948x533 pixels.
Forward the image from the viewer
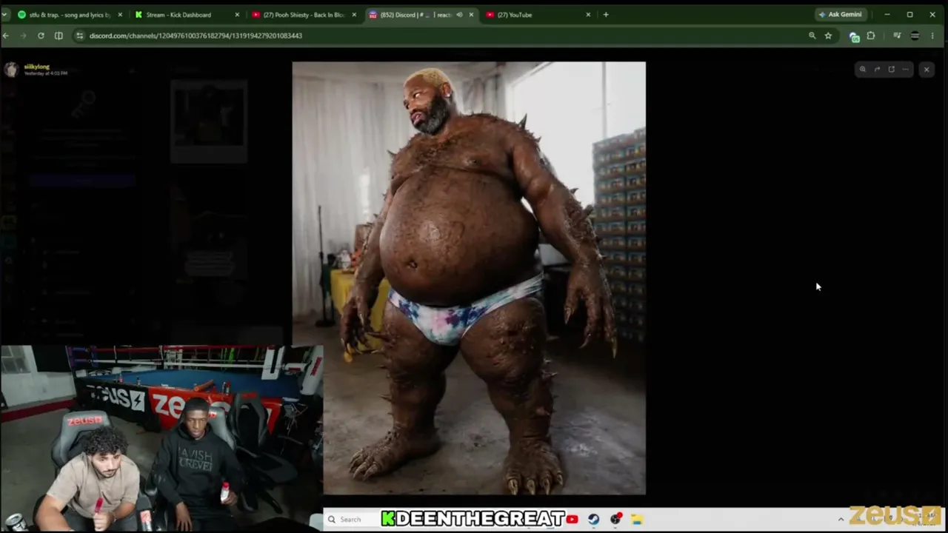point(877,69)
